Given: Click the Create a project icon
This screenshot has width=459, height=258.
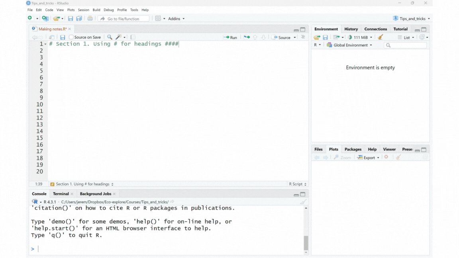Looking at the screenshot, I should [45, 18].
